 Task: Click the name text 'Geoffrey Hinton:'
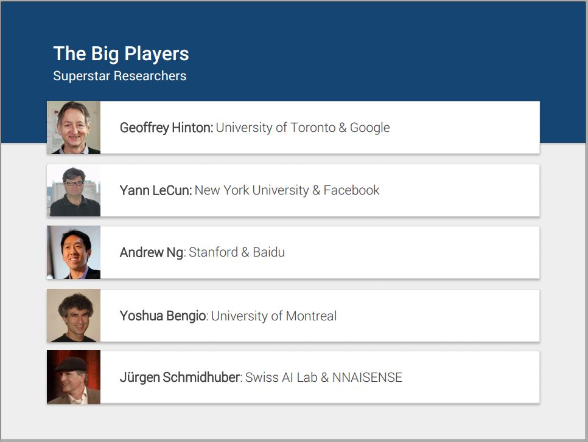(x=167, y=128)
